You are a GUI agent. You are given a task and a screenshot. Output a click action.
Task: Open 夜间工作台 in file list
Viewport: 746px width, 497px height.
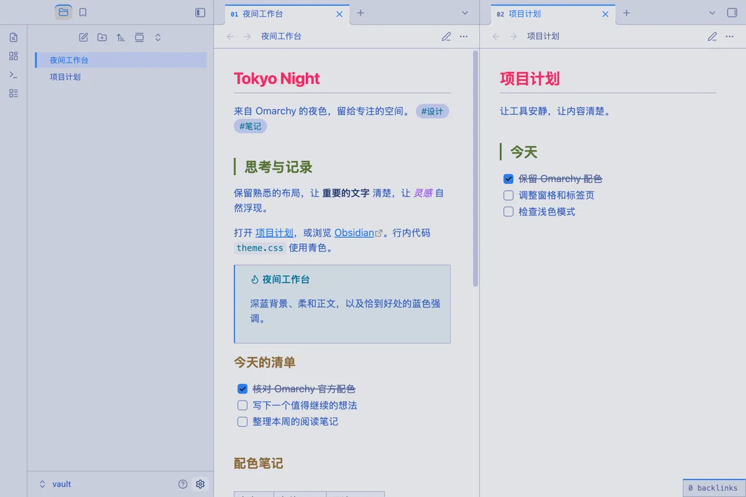point(121,60)
